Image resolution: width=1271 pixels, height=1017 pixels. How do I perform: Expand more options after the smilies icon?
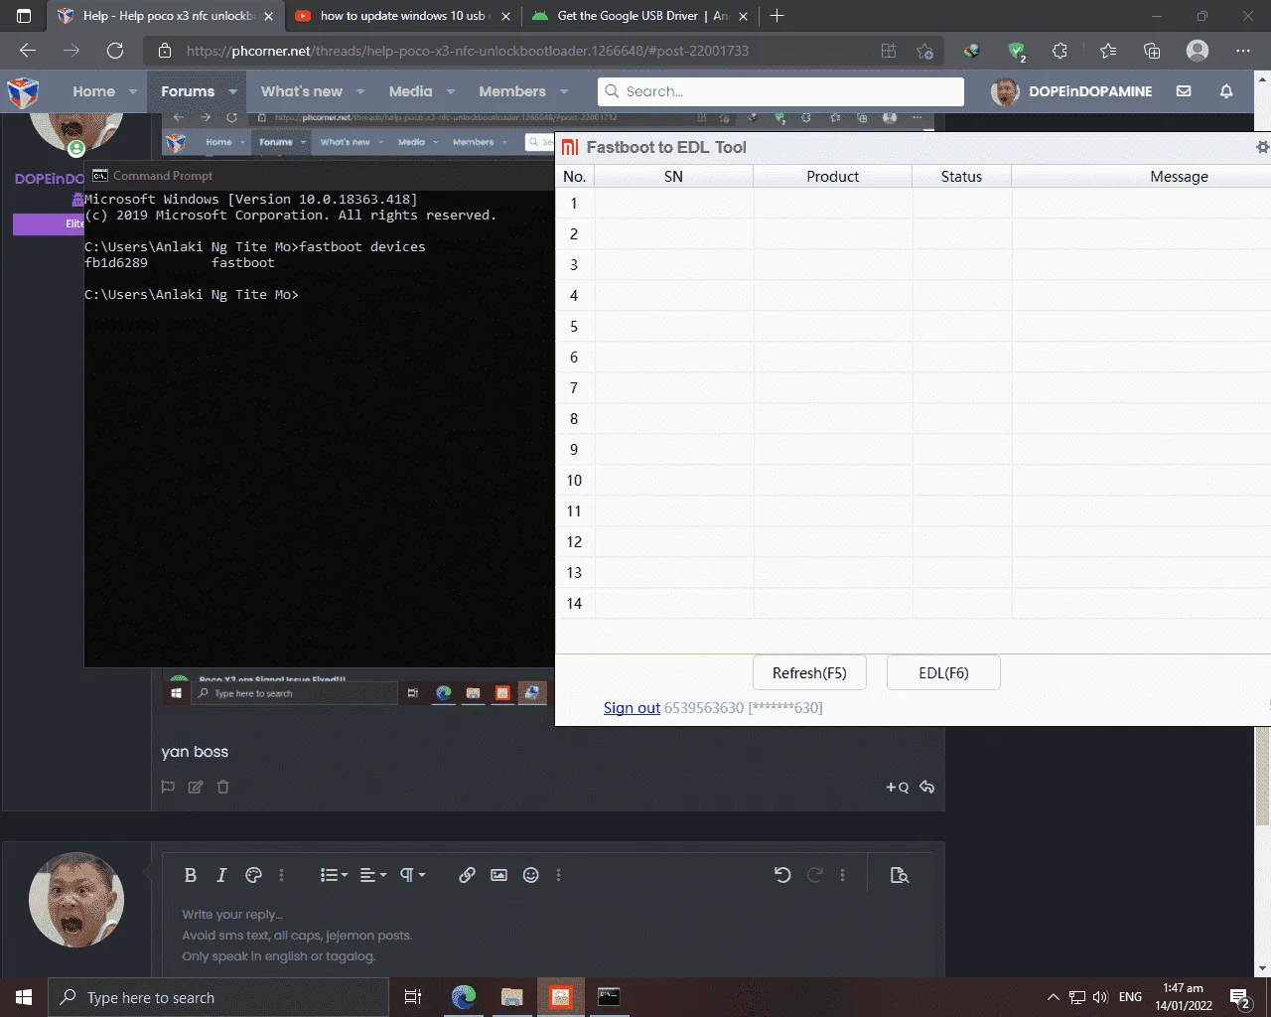(558, 875)
